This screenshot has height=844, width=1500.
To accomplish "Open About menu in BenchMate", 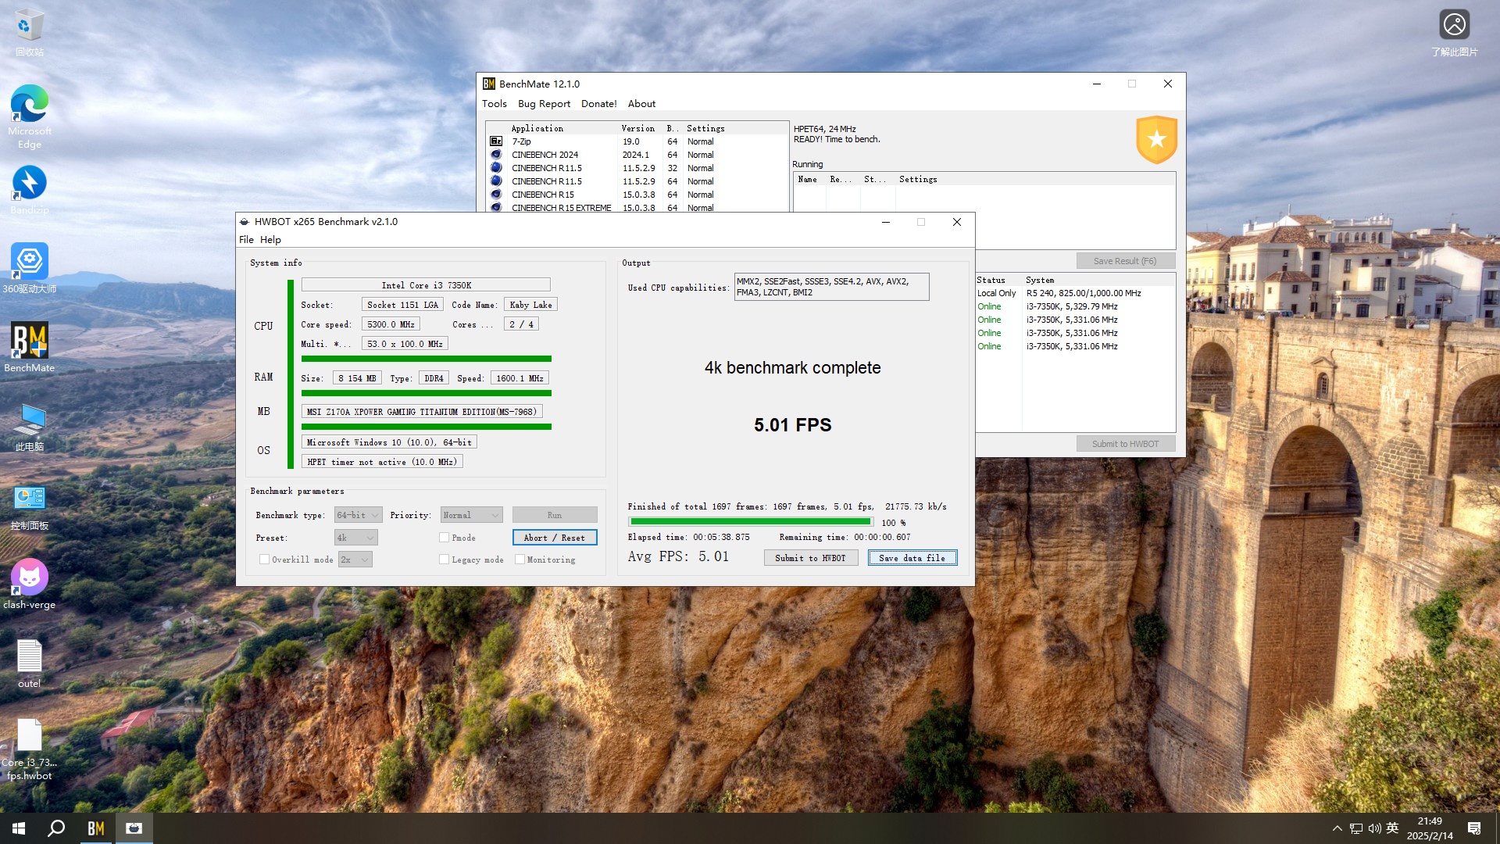I will click(641, 104).
